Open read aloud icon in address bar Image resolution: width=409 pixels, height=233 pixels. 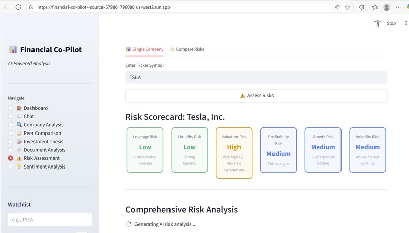click(337, 7)
